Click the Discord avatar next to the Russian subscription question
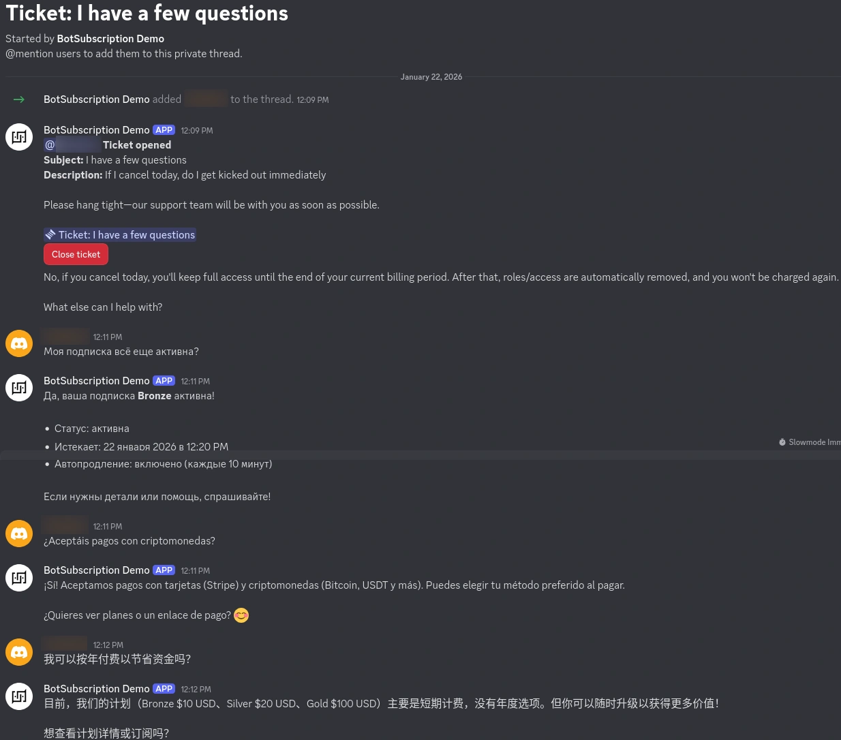This screenshot has width=841, height=740. tap(19, 343)
